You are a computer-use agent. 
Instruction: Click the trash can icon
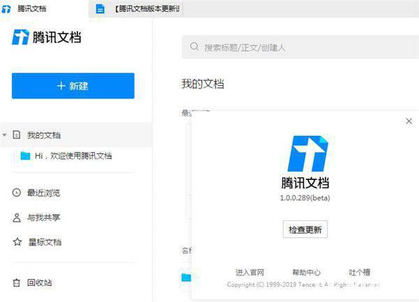tap(17, 282)
